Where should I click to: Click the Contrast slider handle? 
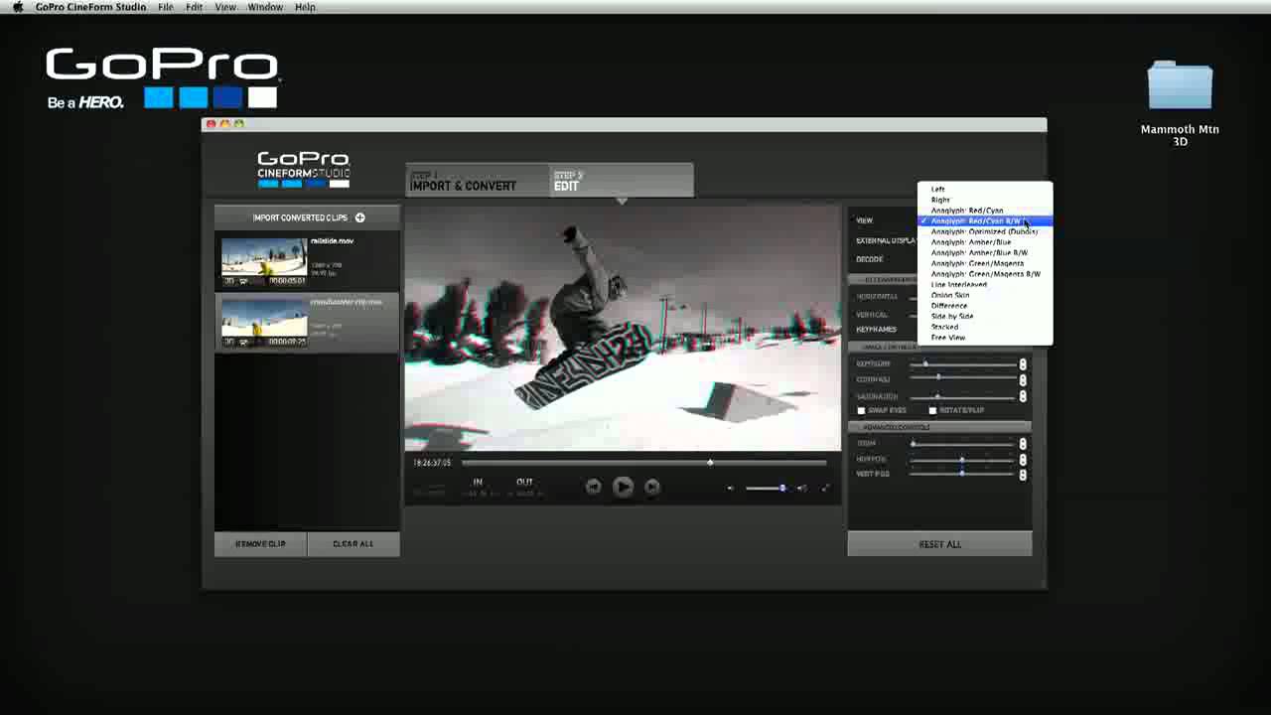(x=938, y=377)
